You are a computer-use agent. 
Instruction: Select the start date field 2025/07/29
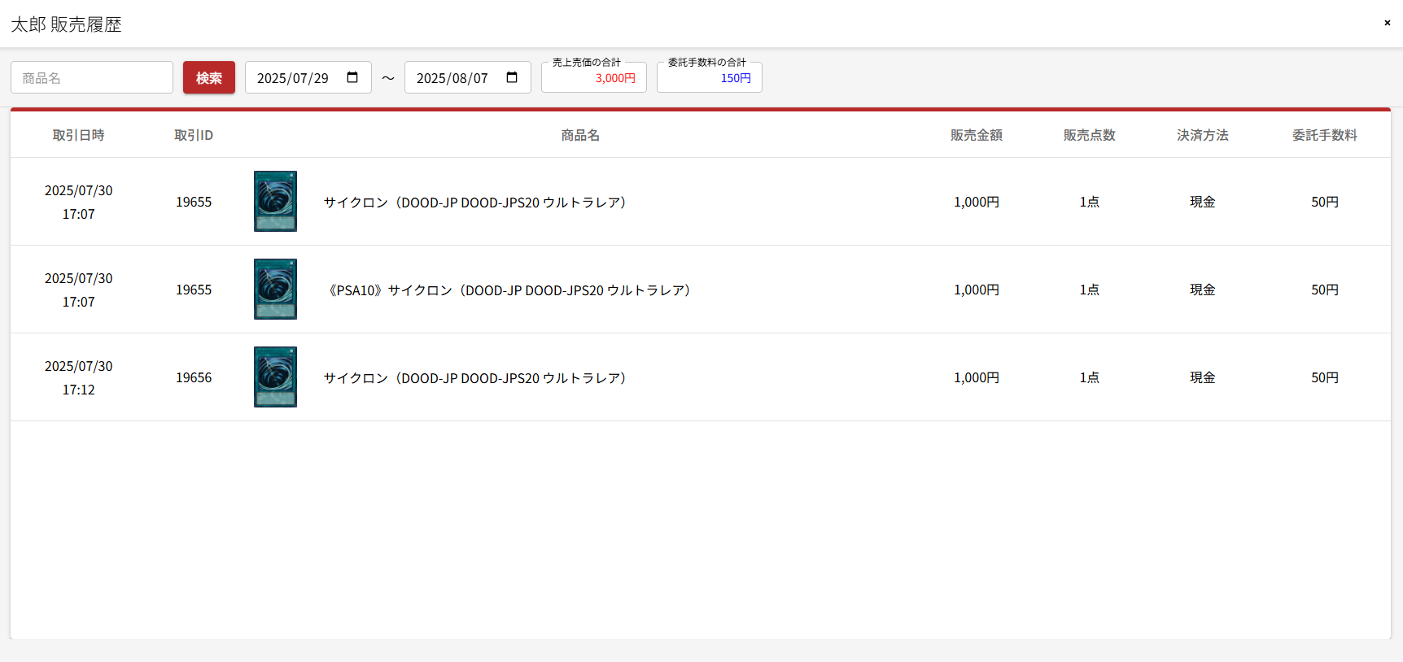click(308, 77)
